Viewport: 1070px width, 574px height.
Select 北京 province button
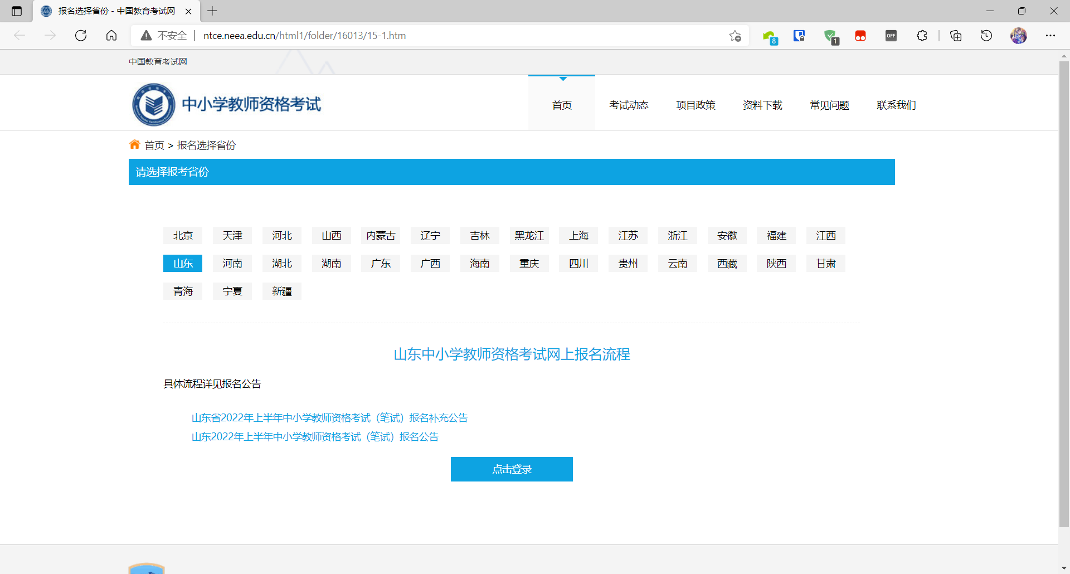(183, 236)
